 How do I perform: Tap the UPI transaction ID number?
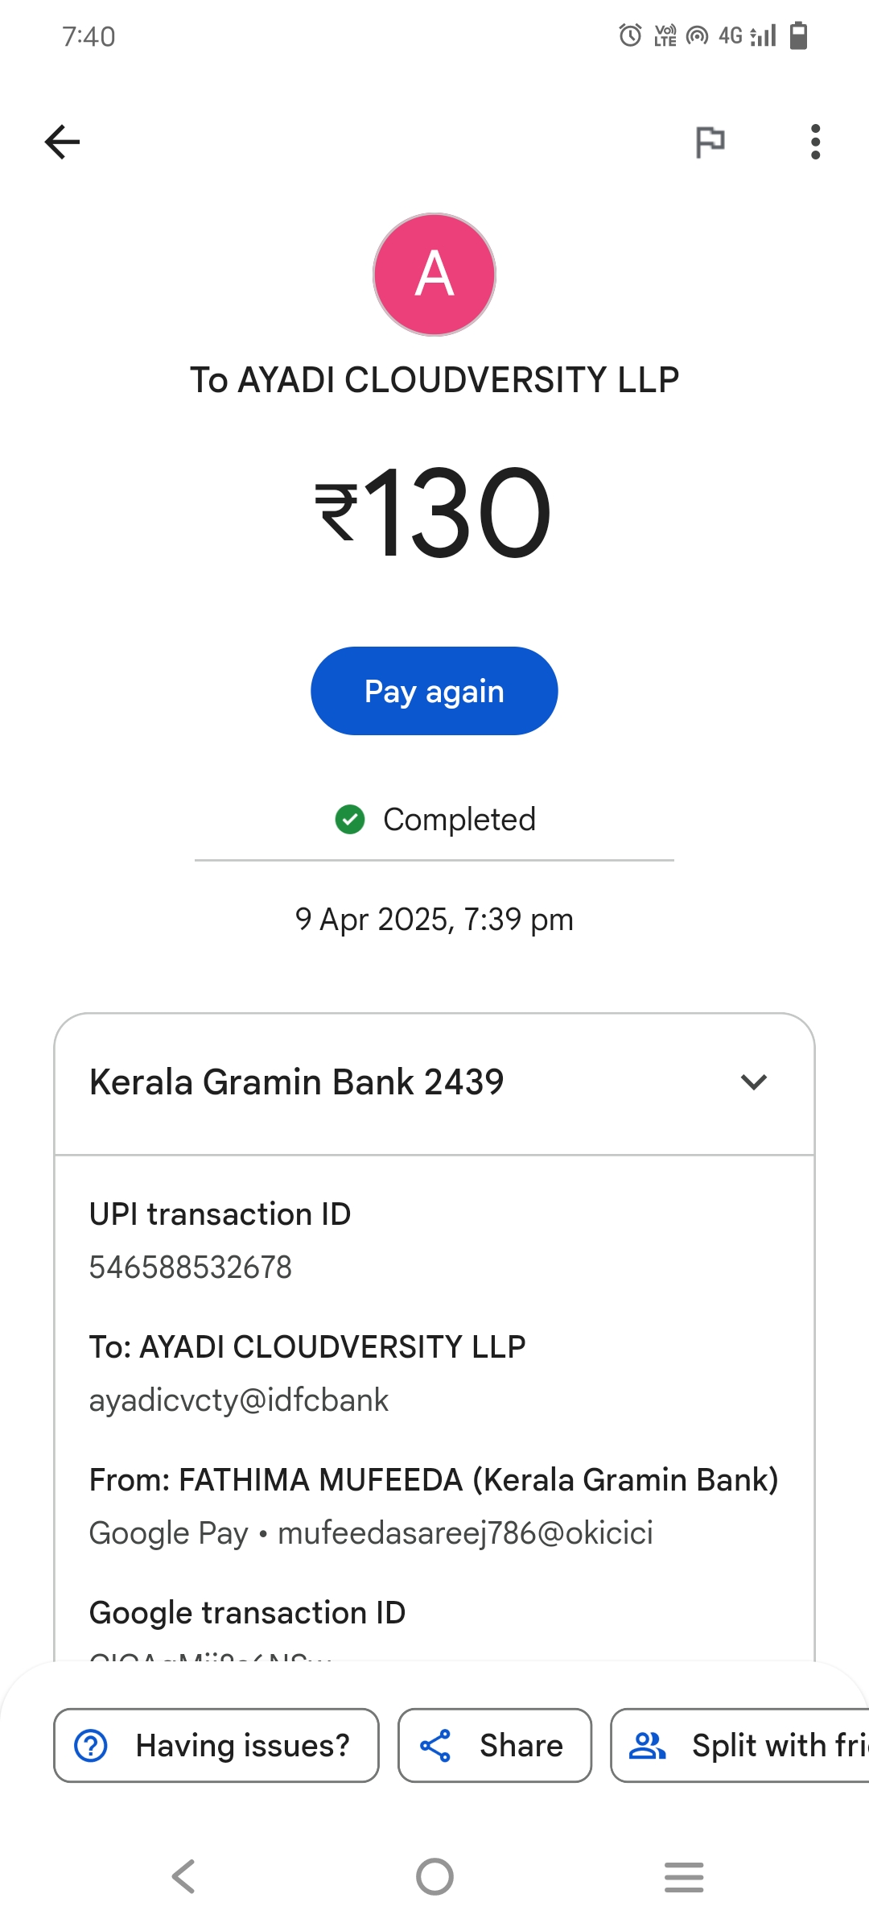(191, 1268)
